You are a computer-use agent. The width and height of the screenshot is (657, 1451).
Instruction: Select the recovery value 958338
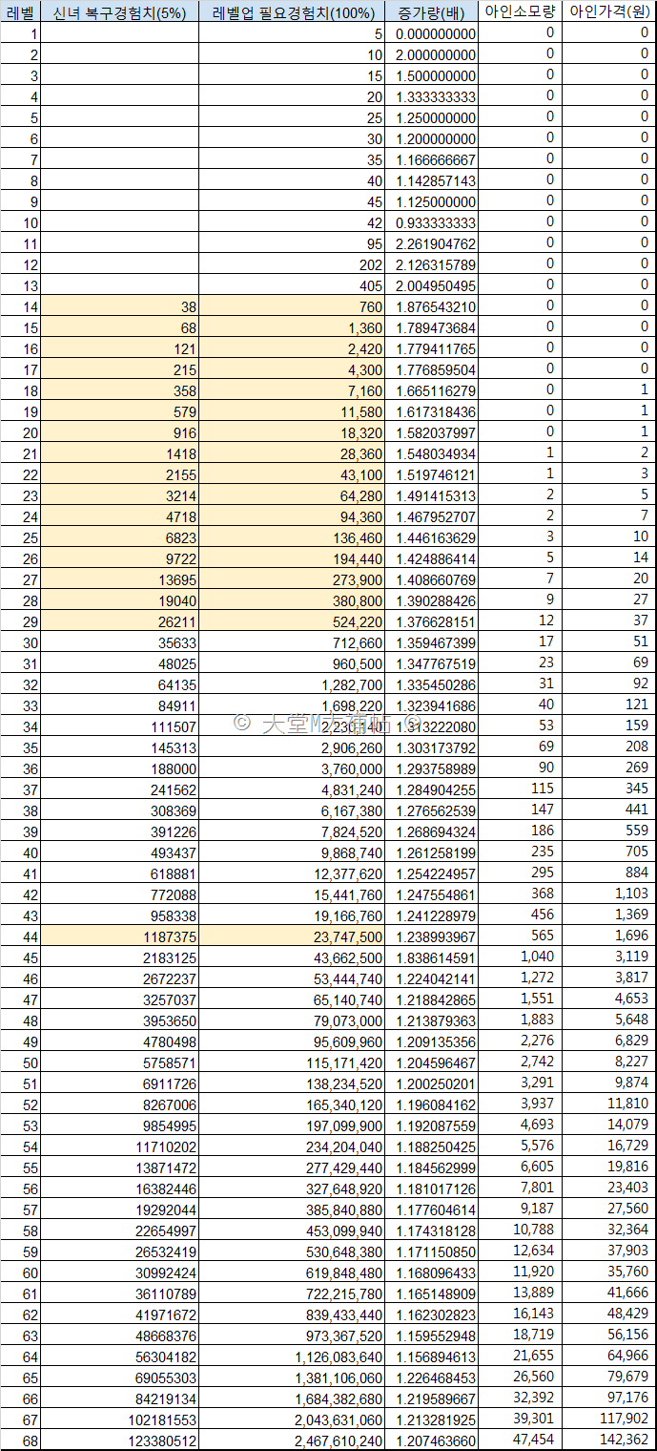[119, 915]
